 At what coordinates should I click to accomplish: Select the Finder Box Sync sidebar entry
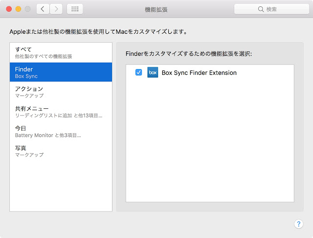tap(61, 72)
